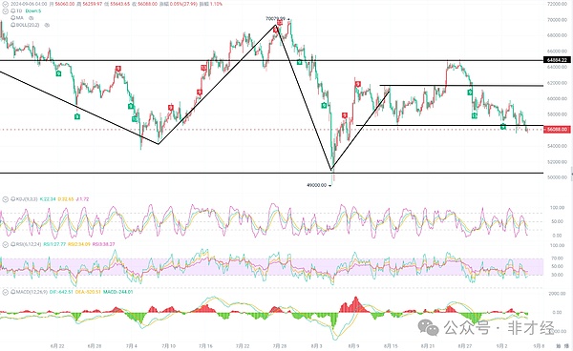573x351 pixels.
Task: Click the alert bell beside MA
Action: click(x=13, y=18)
